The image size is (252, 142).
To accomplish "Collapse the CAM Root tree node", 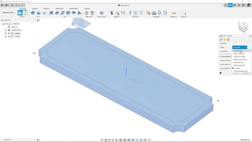I will (4, 24).
